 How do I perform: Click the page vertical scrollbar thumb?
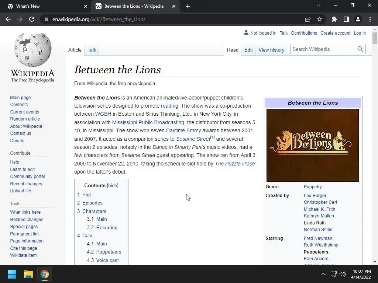(375, 38)
